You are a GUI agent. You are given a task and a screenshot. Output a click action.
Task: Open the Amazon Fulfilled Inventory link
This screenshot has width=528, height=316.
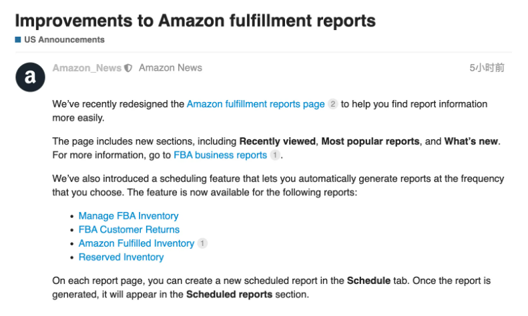pos(136,243)
